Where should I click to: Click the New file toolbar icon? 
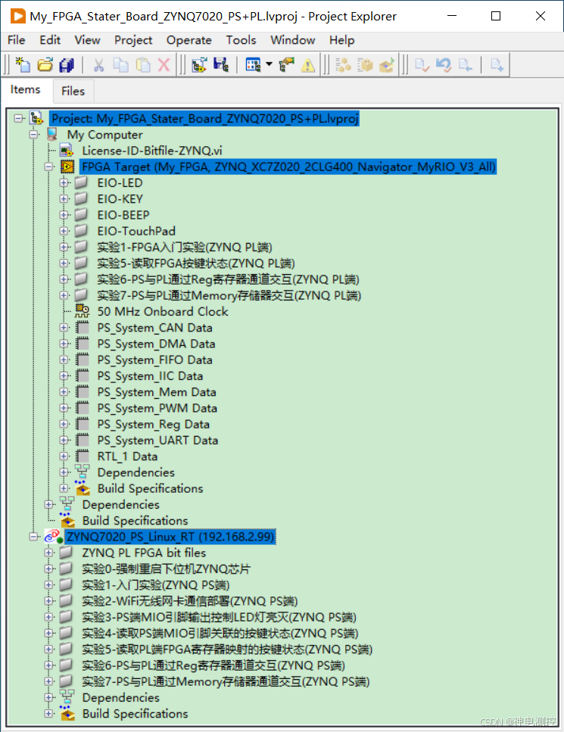point(23,64)
